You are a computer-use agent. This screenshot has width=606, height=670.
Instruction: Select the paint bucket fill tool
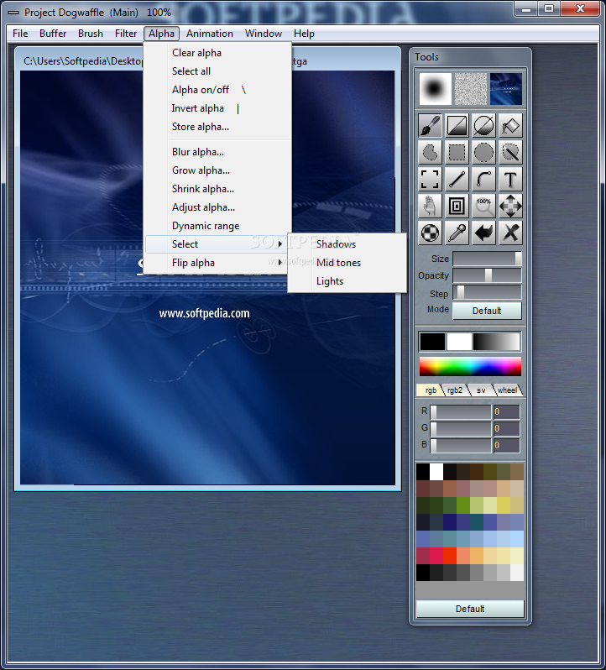click(x=510, y=126)
